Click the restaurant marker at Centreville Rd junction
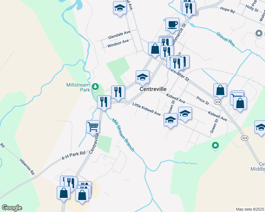 tap(104, 104)
